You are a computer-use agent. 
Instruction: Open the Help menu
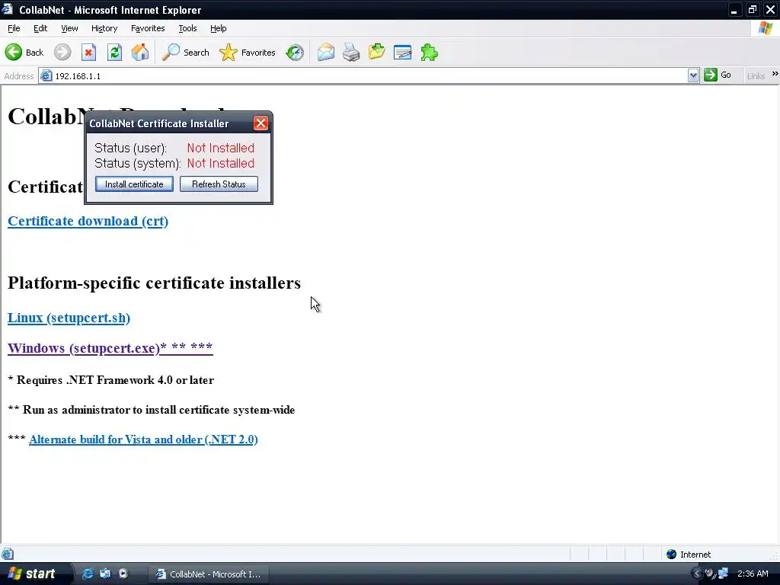point(219,28)
